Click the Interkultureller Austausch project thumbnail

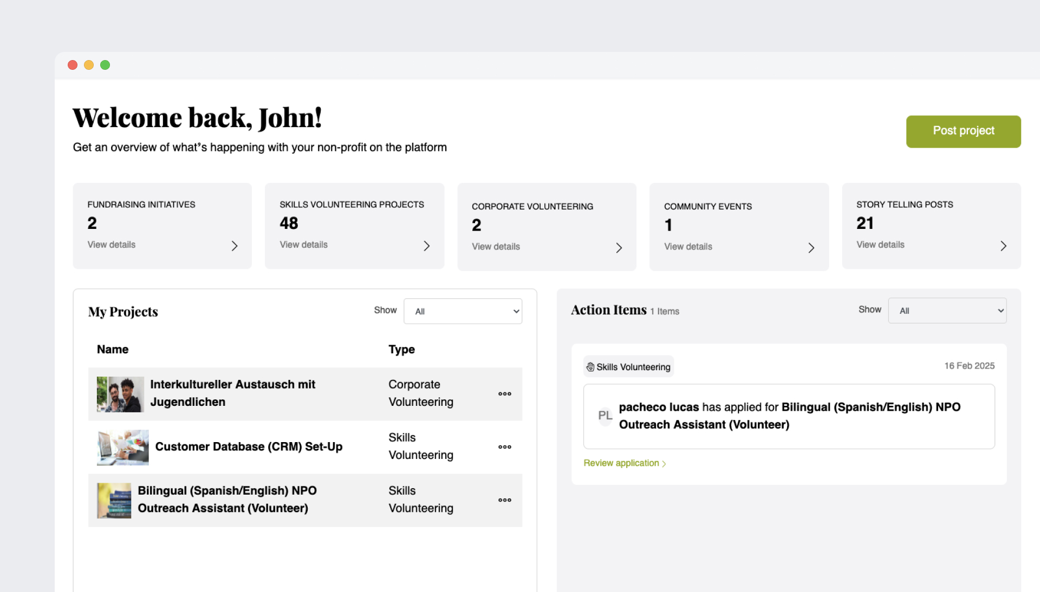point(120,394)
